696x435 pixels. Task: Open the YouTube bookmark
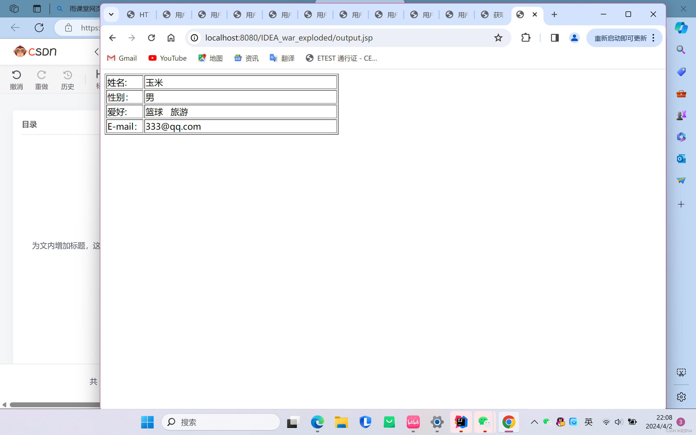tap(167, 58)
